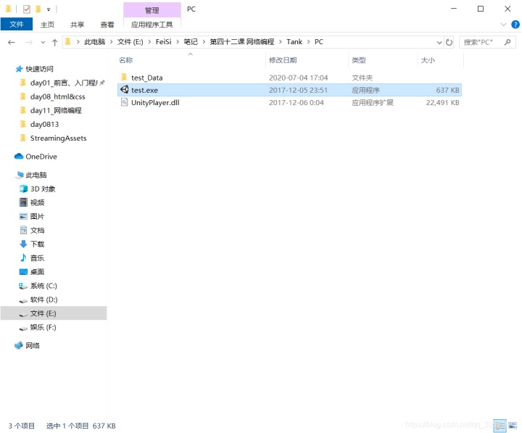Select 文件 (E:) drive in navigation pane
522x433 pixels.
(x=54, y=313)
